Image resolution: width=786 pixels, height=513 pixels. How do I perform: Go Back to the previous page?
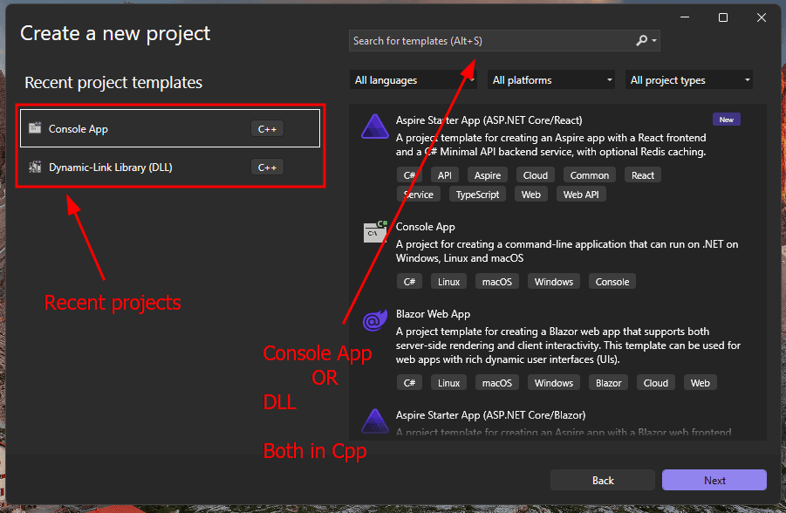tap(603, 480)
